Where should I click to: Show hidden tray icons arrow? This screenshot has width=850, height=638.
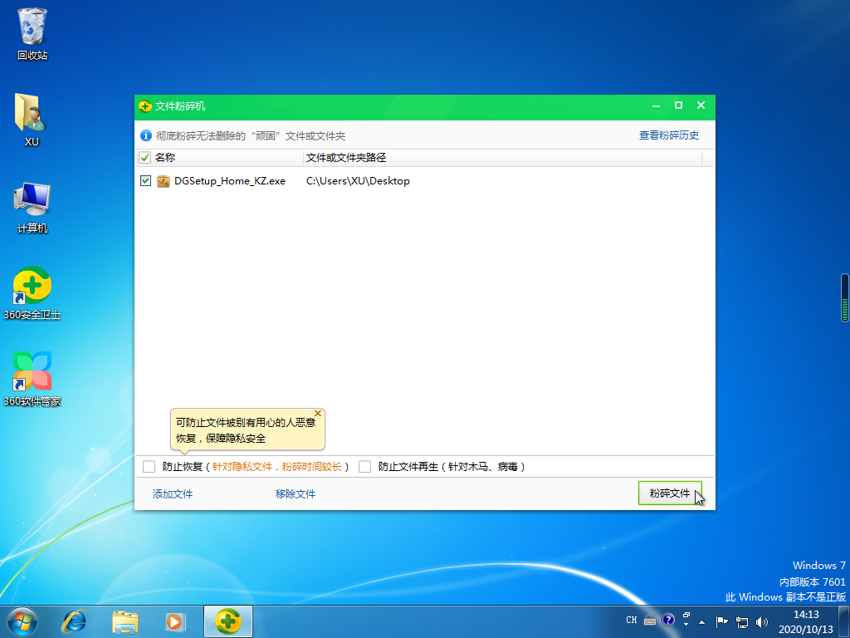pos(702,621)
